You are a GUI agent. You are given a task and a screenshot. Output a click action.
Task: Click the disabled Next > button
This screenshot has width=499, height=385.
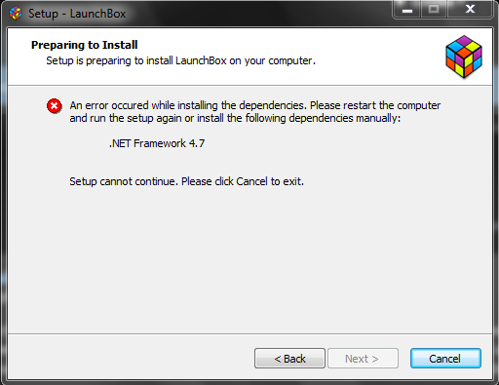363,359
